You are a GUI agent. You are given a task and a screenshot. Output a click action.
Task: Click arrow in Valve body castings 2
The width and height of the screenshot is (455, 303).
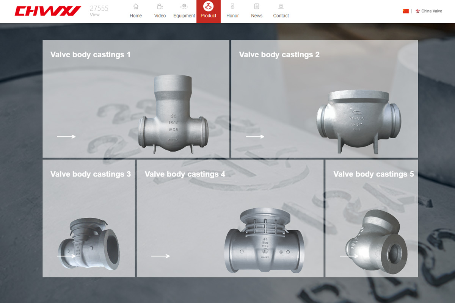coord(255,137)
